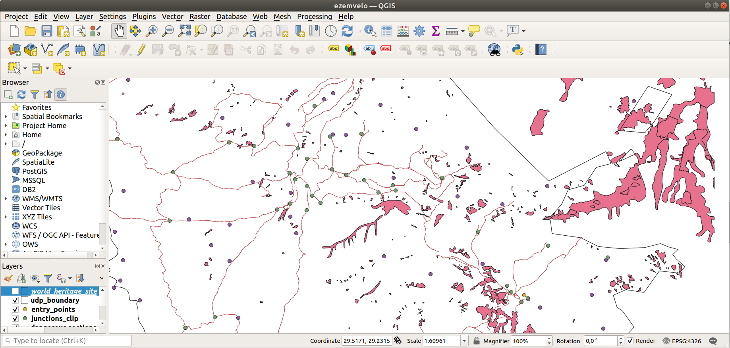Expand the Home tree item

(6, 135)
